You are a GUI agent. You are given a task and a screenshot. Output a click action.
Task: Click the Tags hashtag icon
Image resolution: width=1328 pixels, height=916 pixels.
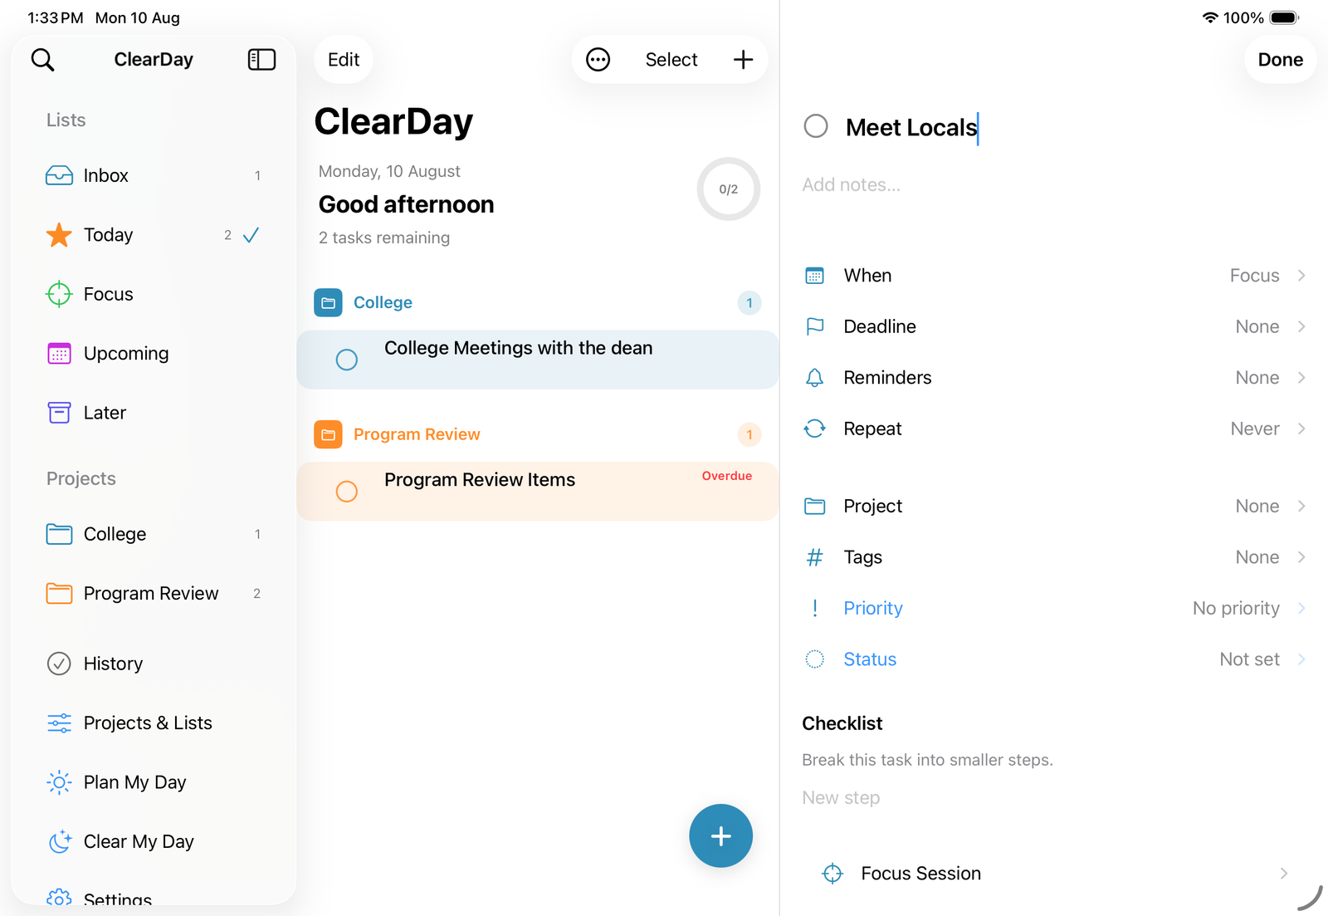tap(815, 557)
